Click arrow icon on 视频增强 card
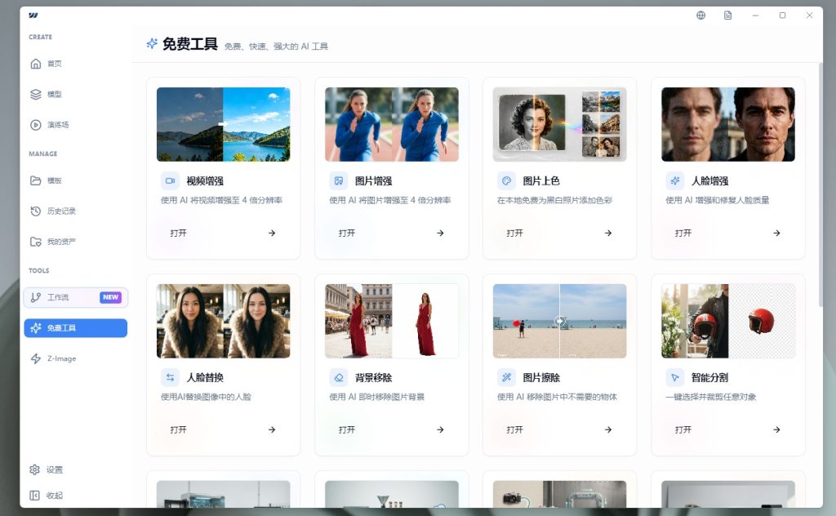This screenshot has width=836, height=516. click(272, 233)
